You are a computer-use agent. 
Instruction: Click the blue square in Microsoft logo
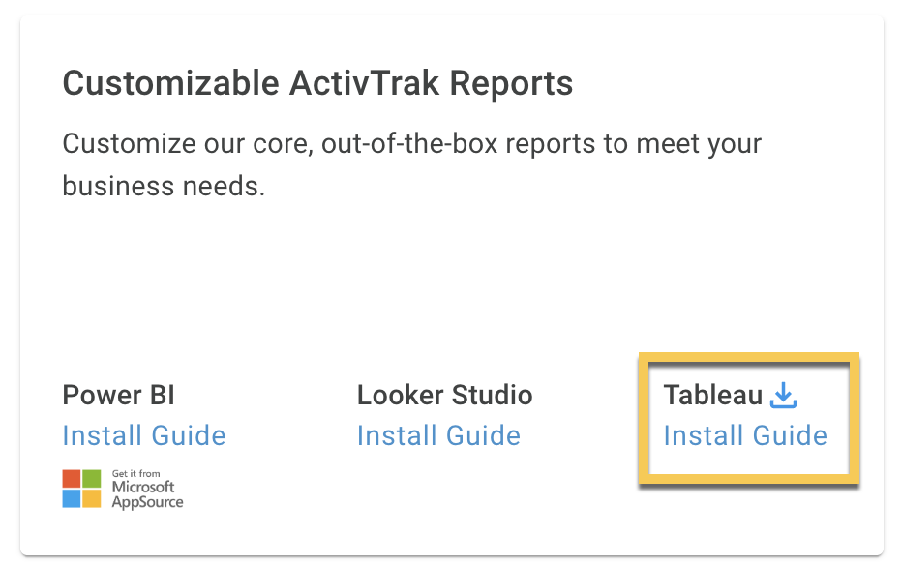coord(72,498)
